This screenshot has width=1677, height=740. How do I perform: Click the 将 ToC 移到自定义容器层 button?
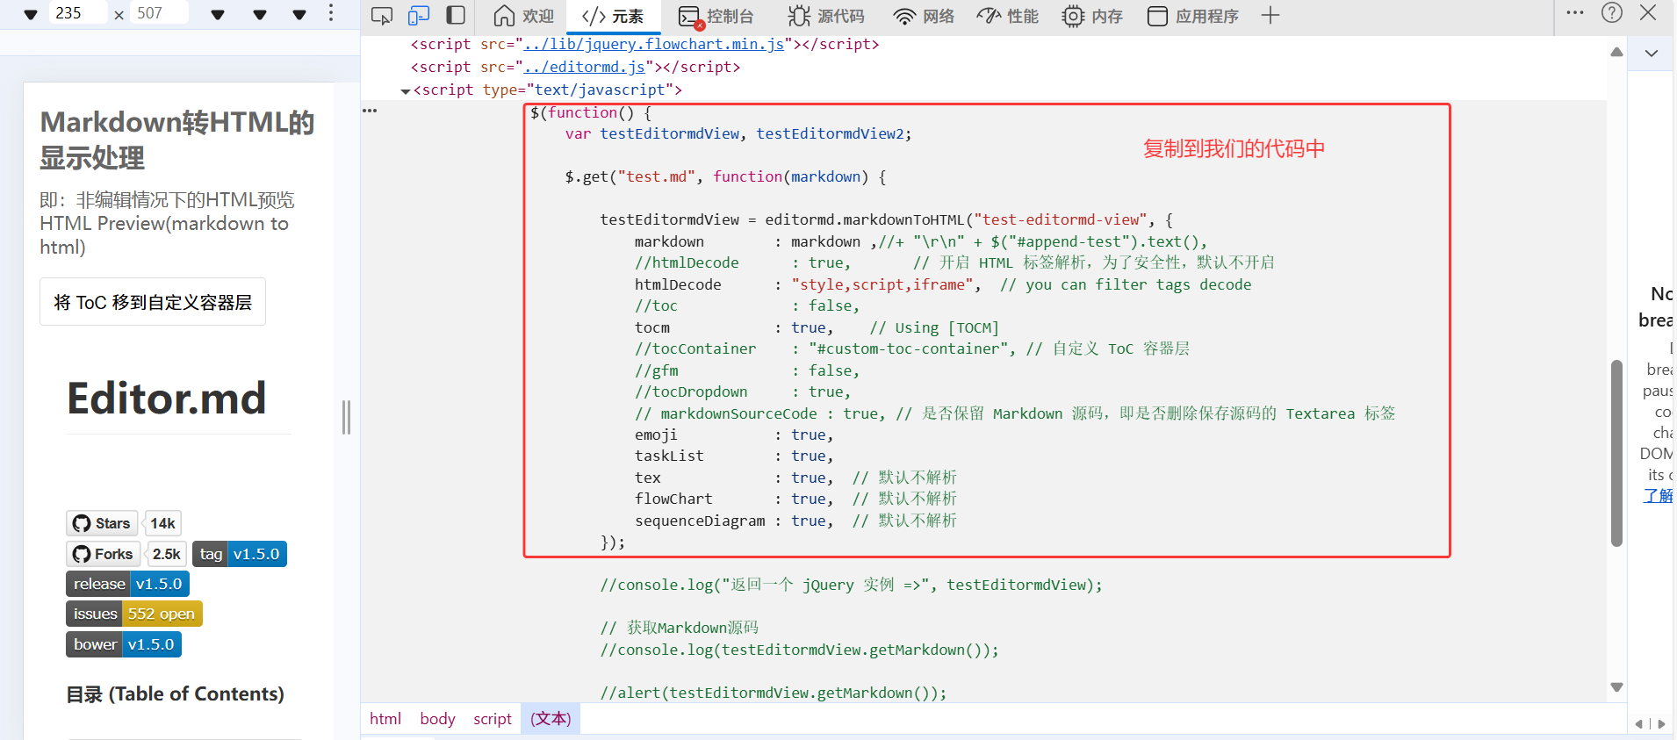coord(153,302)
